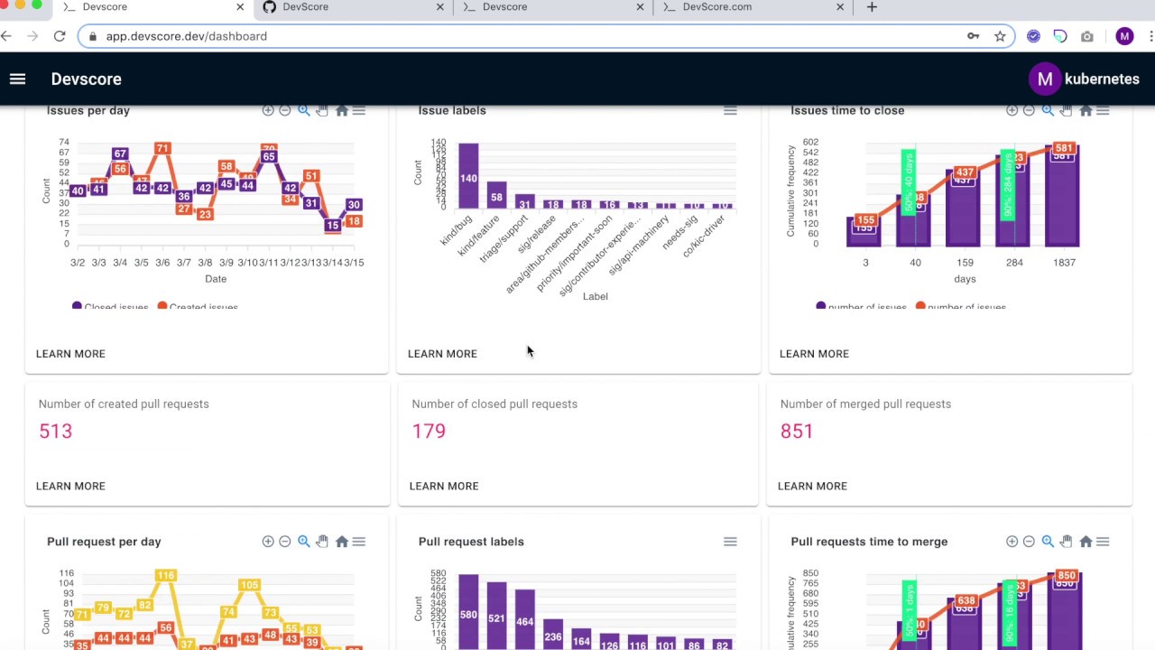Switch to the DevScore.com tab
The image size is (1155, 650).
753,7
